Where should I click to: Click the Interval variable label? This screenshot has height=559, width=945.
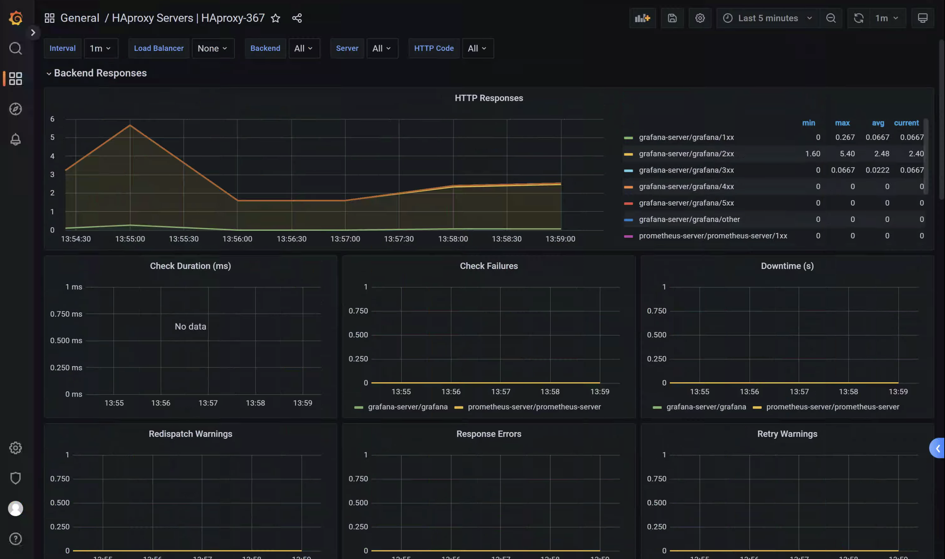click(62, 48)
